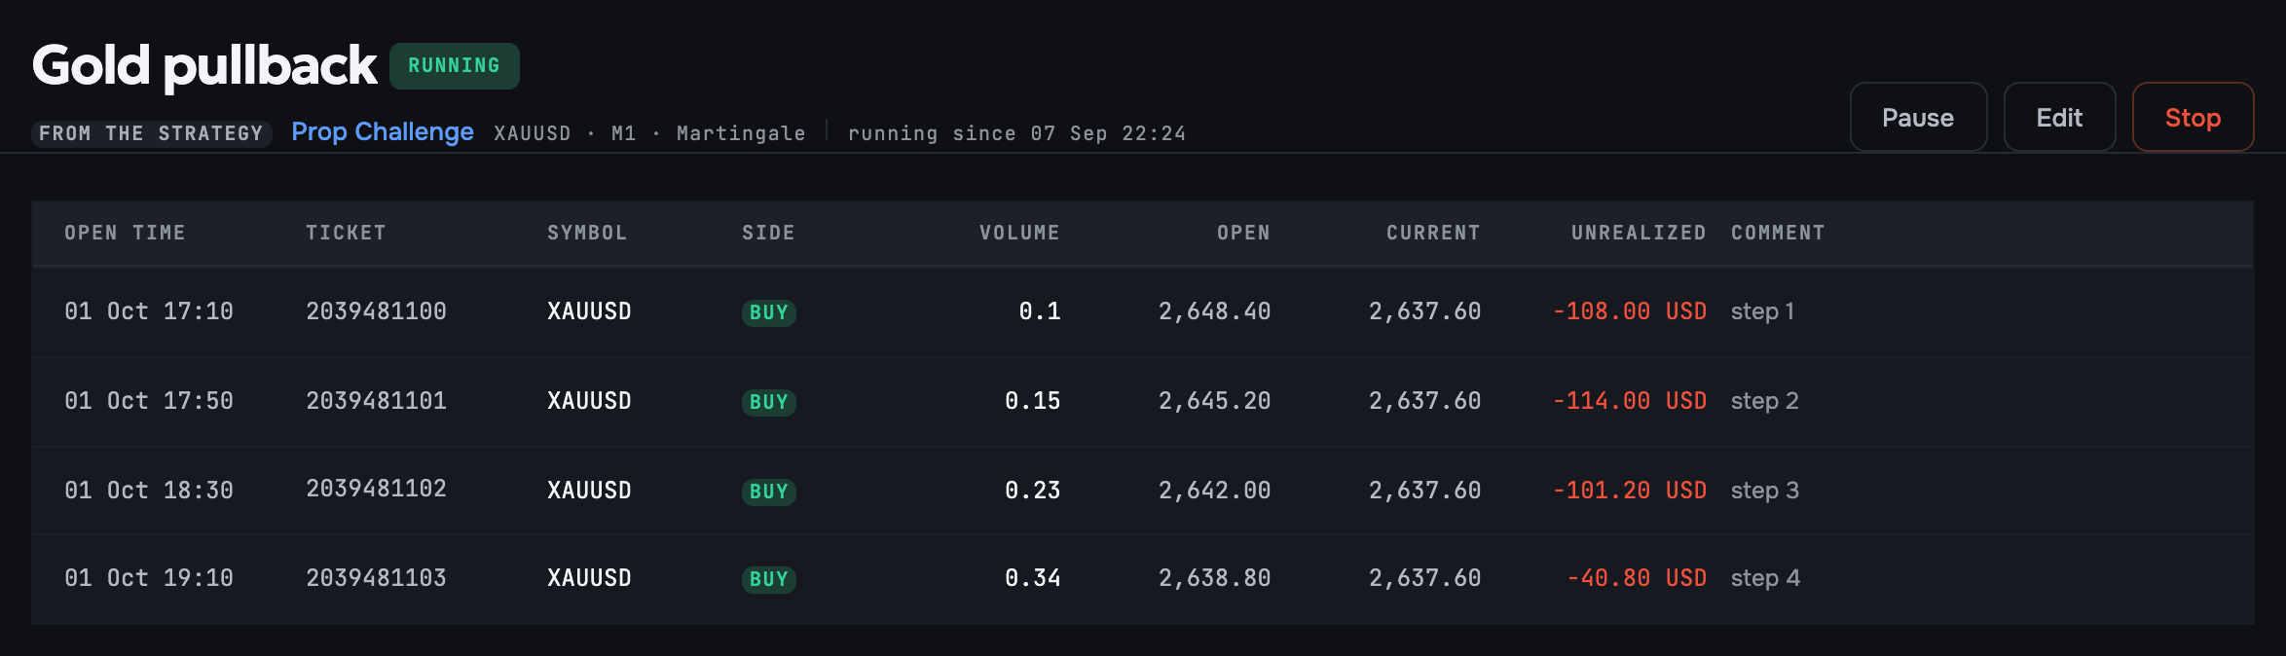Click volume 0.23 cell
The height and width of the screenshot is (656, 2286).
(x=1033, y=491)
